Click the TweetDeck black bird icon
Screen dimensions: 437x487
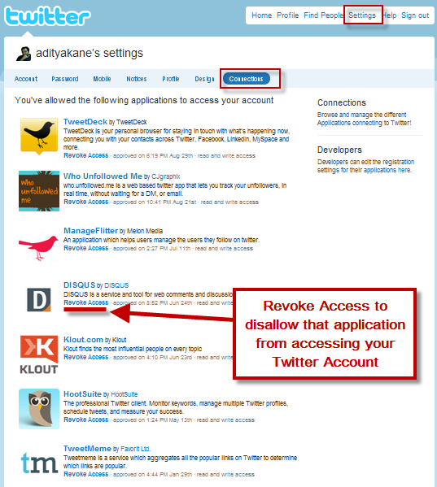[39, 137]
